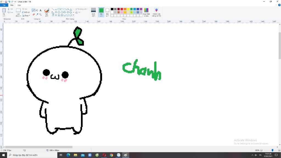
Task: Pick the Curve shape
Action: [x=56, y=9]
